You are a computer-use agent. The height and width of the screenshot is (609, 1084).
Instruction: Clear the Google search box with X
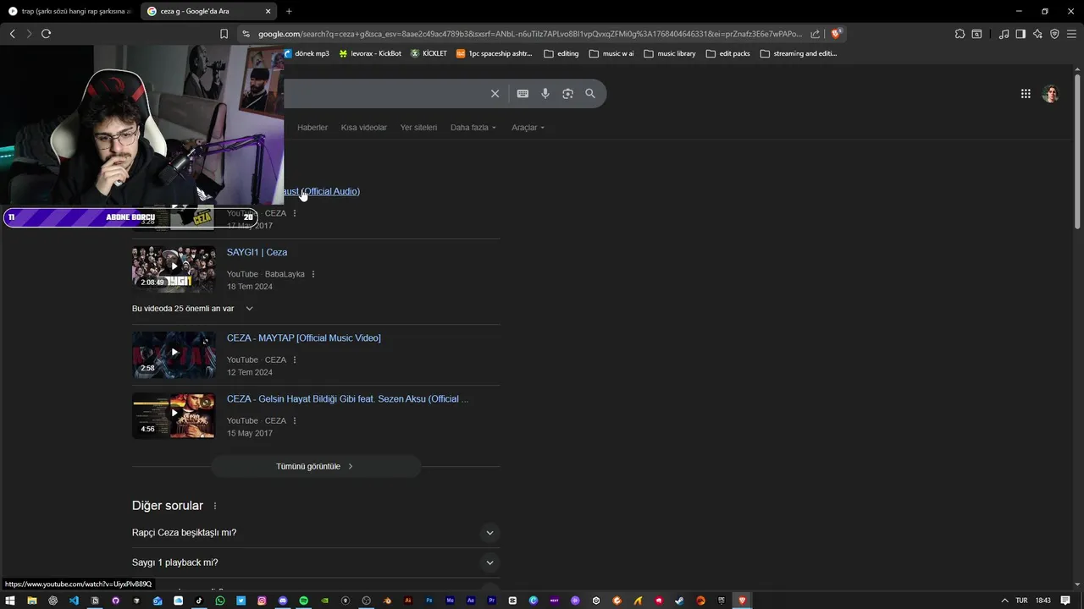click(495, 94)
